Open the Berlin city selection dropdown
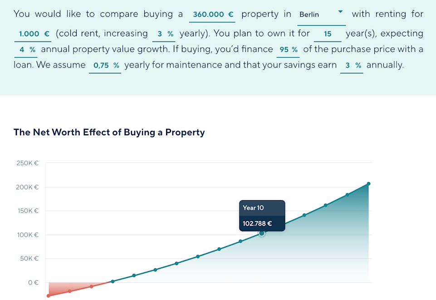 [x=309, y=14]
